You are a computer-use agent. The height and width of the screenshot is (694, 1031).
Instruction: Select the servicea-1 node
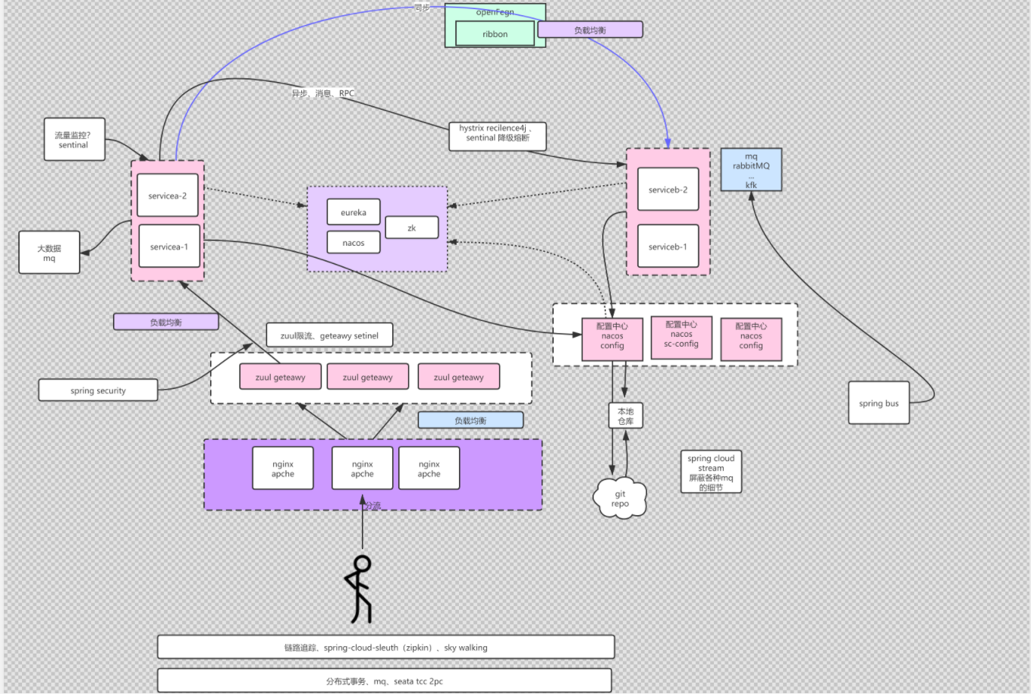(168, 246)
